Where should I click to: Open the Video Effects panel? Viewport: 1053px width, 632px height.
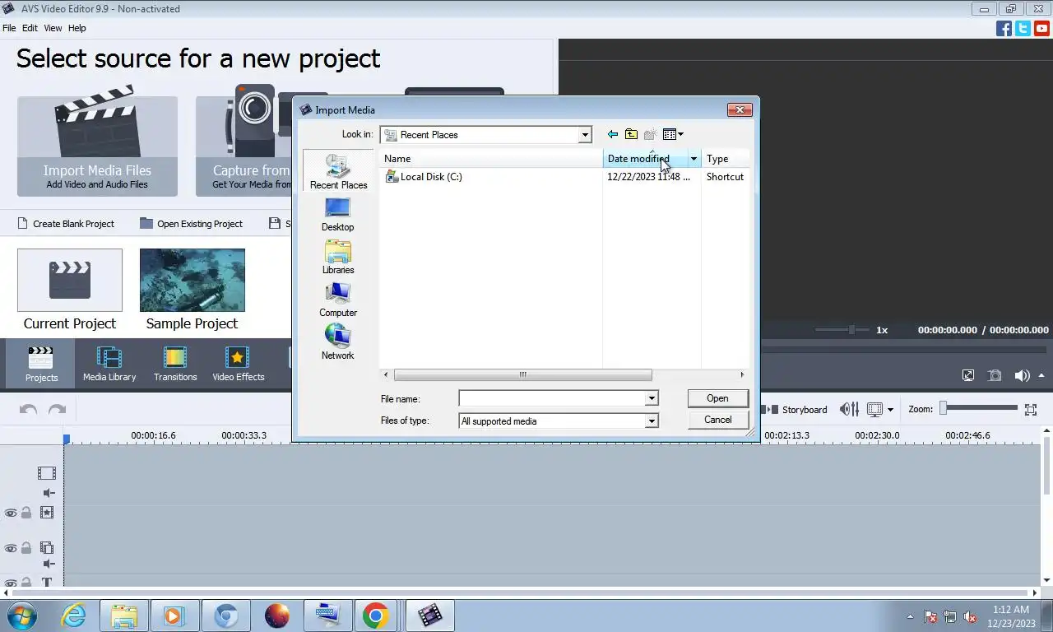click(238, 364)
